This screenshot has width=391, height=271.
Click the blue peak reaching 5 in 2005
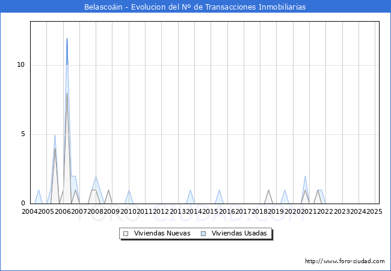tap(55, 135)
